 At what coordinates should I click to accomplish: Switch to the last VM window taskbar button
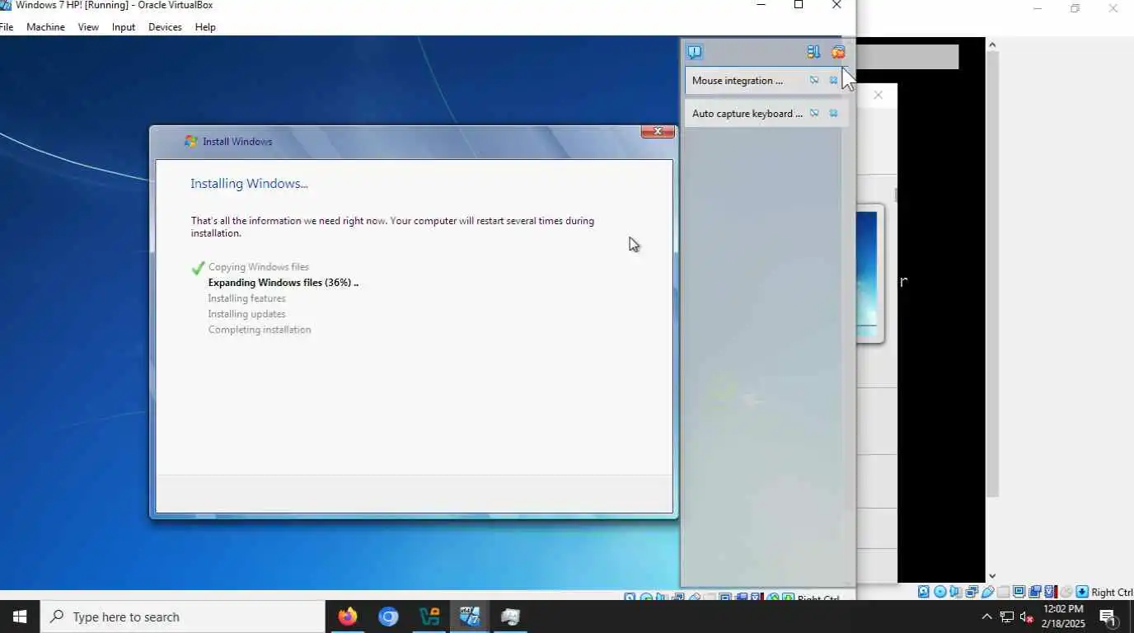coord(510,617)
